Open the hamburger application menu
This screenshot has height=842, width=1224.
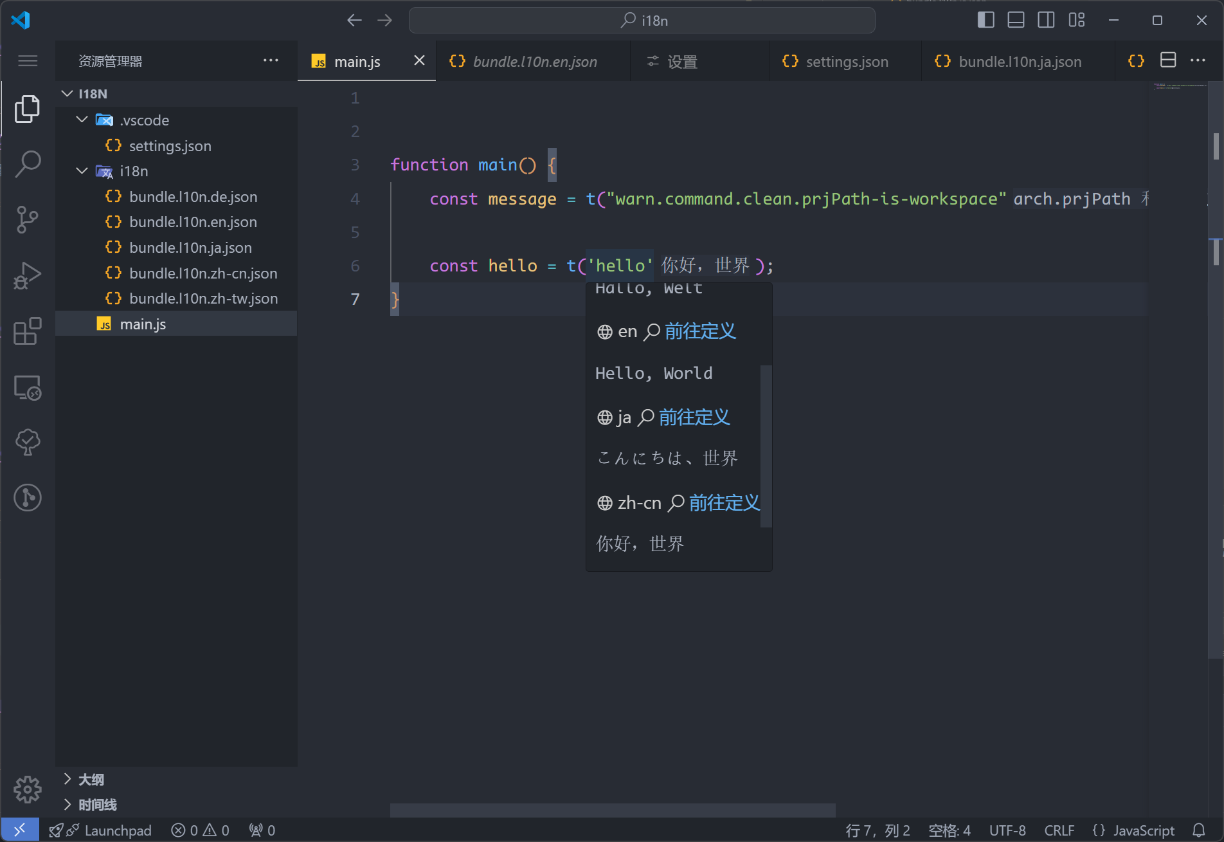[x=28, y=61]
